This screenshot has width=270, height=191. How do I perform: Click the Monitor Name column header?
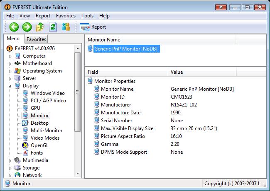point(160,40)
